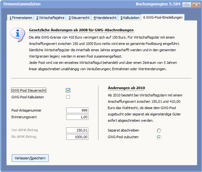The height and width of the screenshot is (172, 202).
Task: Go to the Steuerrecht tab
Action: [79, 18]
